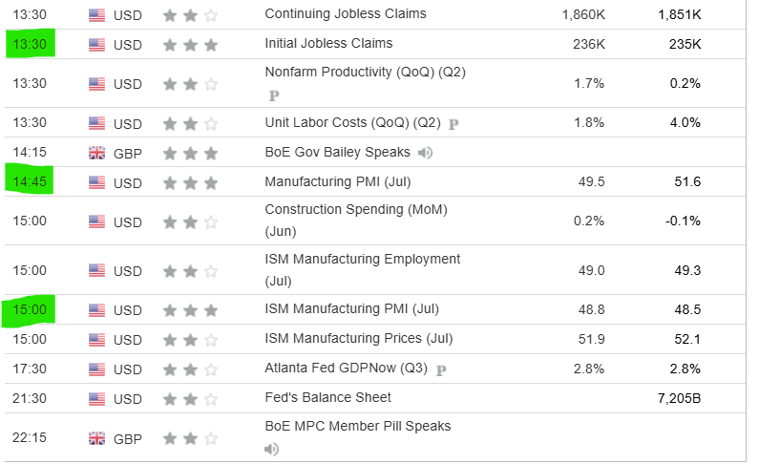759x464 pixels.
Task: Click the P icon beside Atlanta Fed GDPNow
Action: pos(441,369)
